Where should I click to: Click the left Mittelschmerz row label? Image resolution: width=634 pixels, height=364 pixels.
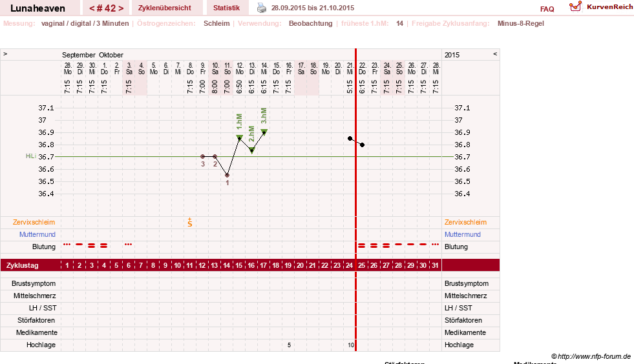[35, 296]
